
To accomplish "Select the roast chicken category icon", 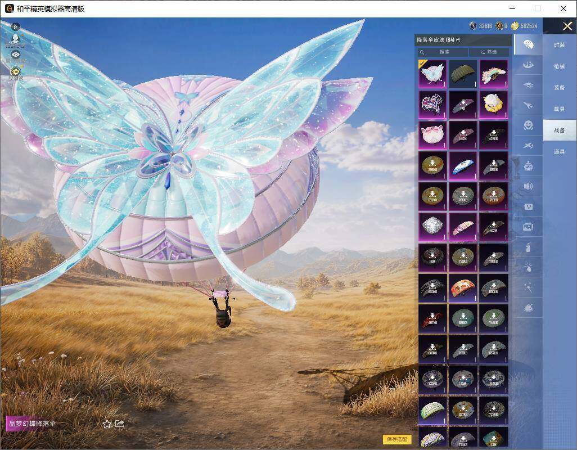I will tap(528, 308).
